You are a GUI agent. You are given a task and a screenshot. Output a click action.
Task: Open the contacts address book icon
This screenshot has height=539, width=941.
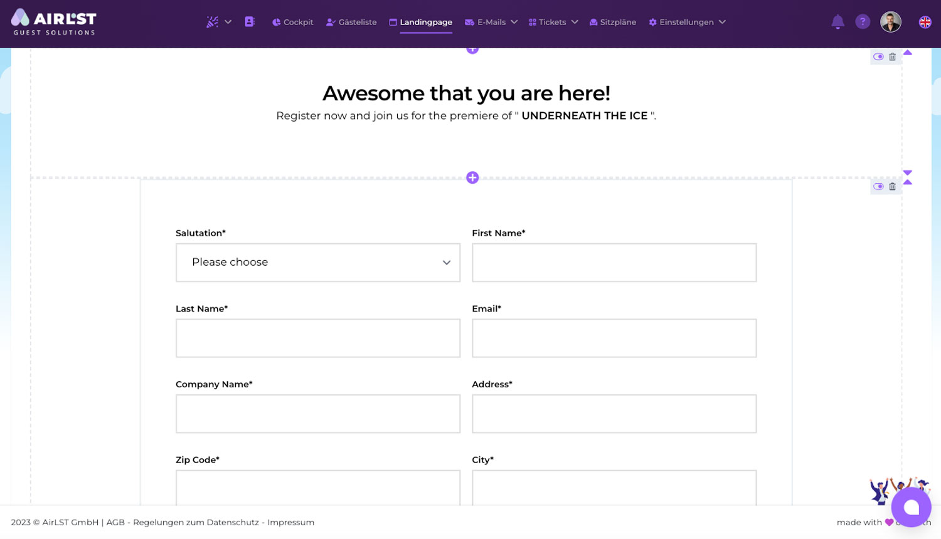(250, 22)
